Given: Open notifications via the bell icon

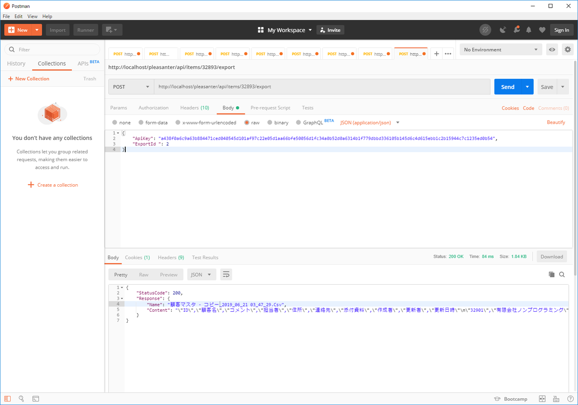Looking at the screenshot, I should [528, 29].
